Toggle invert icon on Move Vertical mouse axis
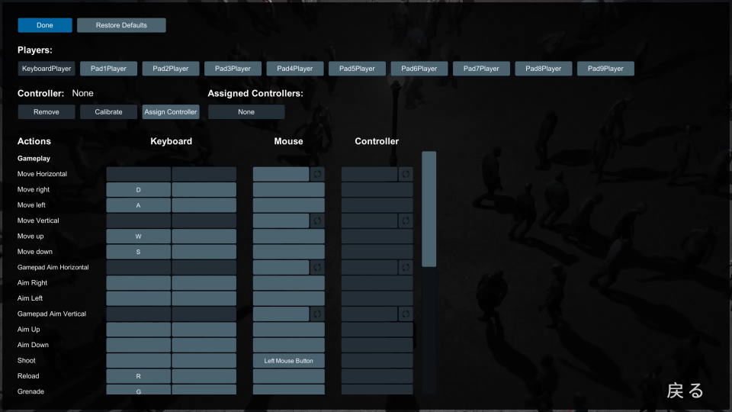Viewport: 732px width, 412px height. point(317,220)
